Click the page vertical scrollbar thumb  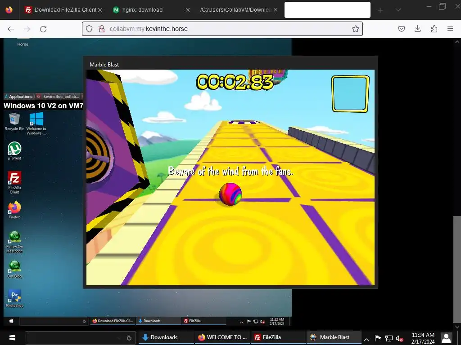point(457,269)
